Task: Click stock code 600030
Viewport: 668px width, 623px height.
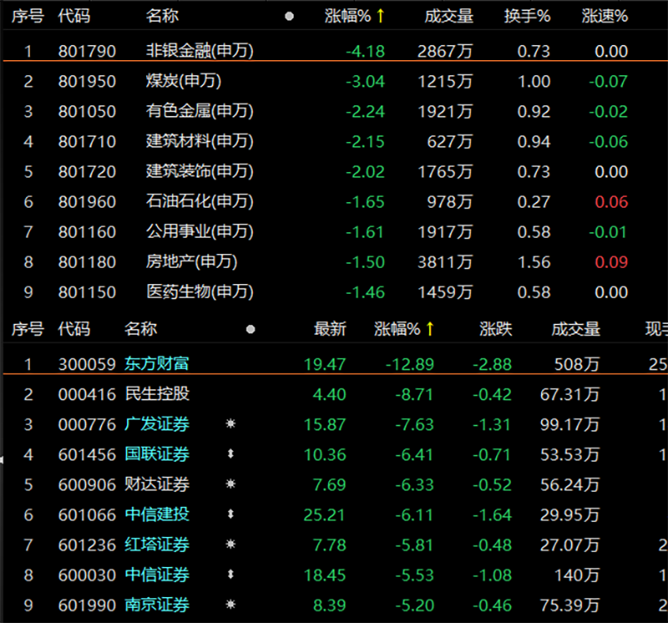Action: pyautogui.click(x=87, y=575)
